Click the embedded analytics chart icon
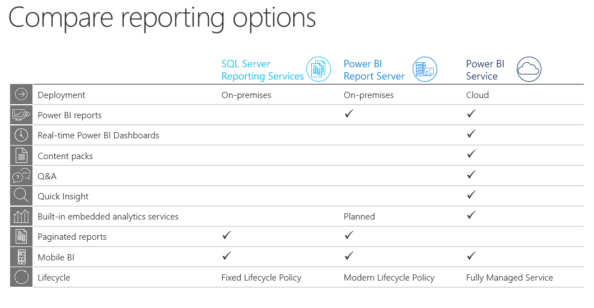The height and width of the screenshot is (308, 594). [x=21, y=216]
